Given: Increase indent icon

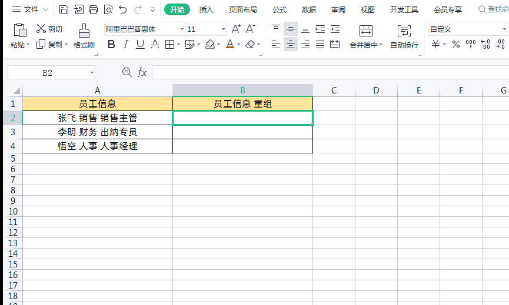Looking at the screenshot, I should point(335,29).
